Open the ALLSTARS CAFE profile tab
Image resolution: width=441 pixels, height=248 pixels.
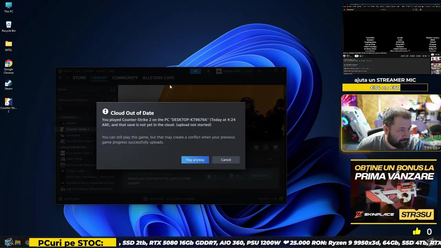158,78
